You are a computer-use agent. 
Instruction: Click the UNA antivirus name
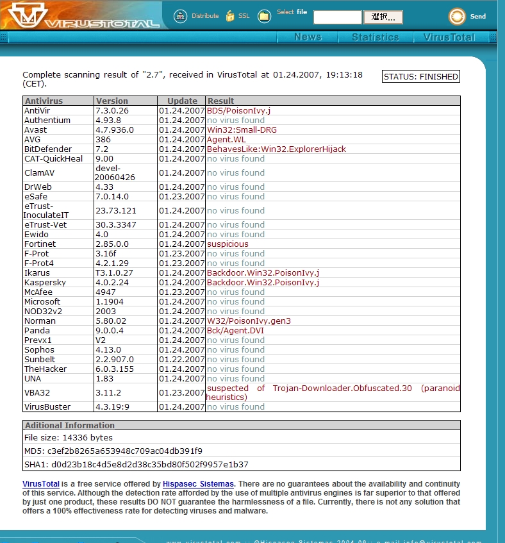pos(33,379)
